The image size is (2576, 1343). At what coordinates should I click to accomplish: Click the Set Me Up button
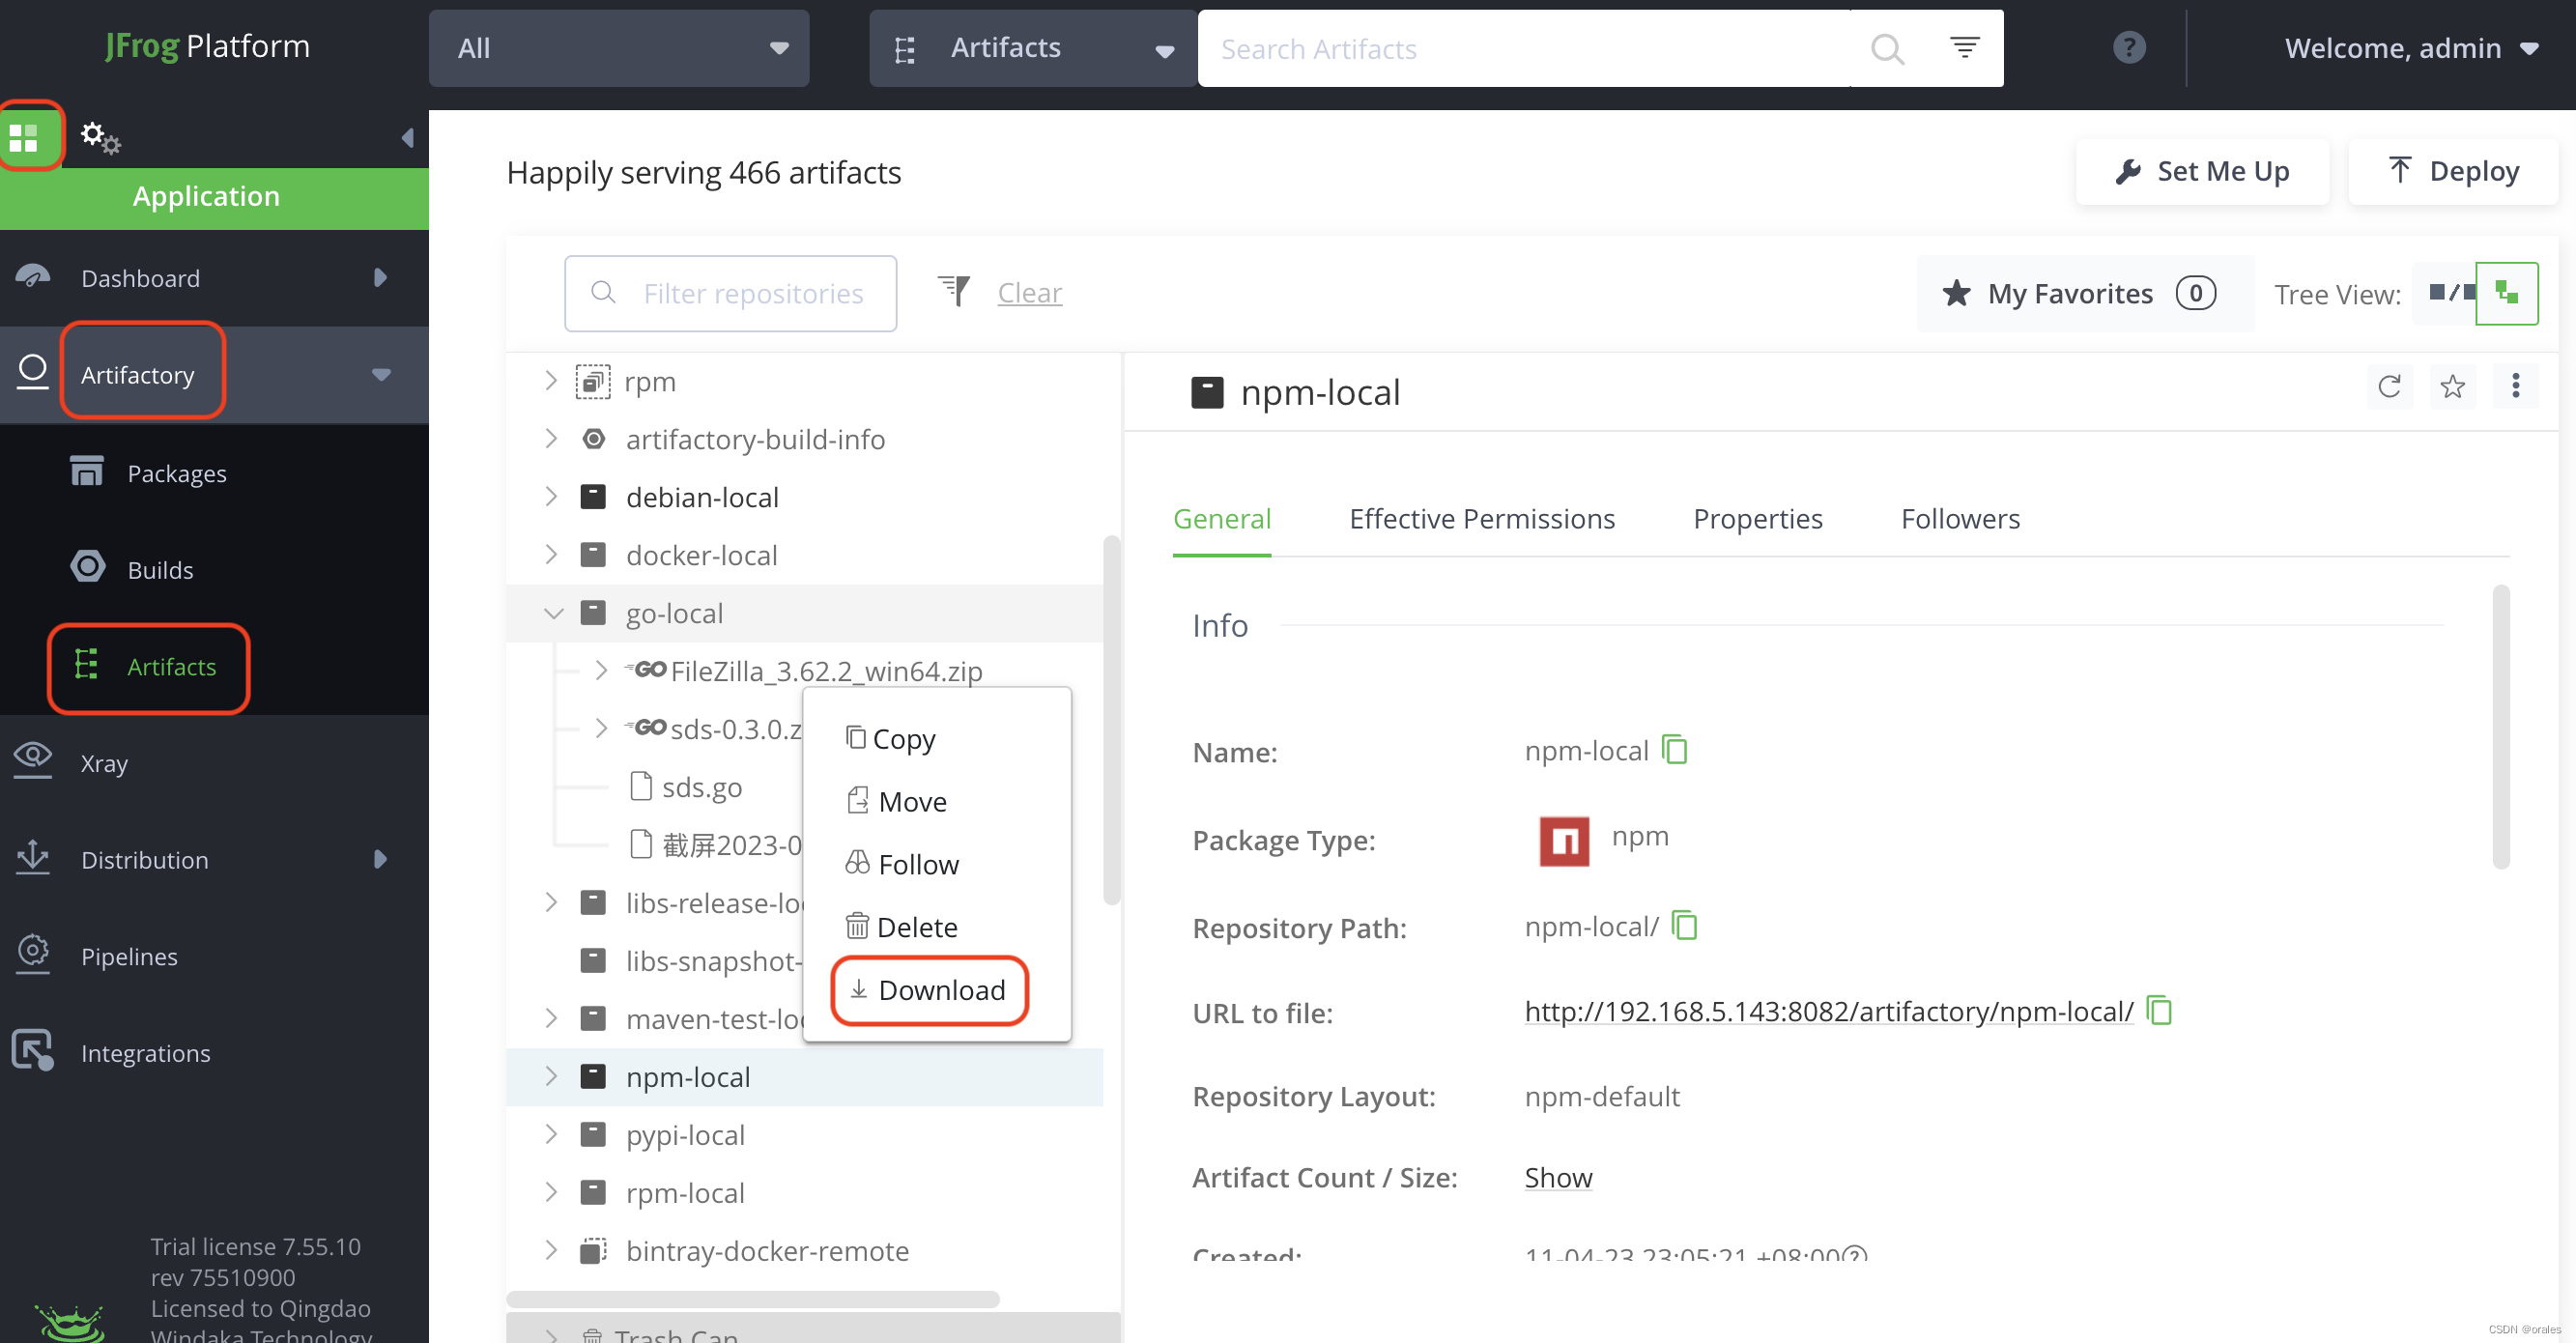2202,172
